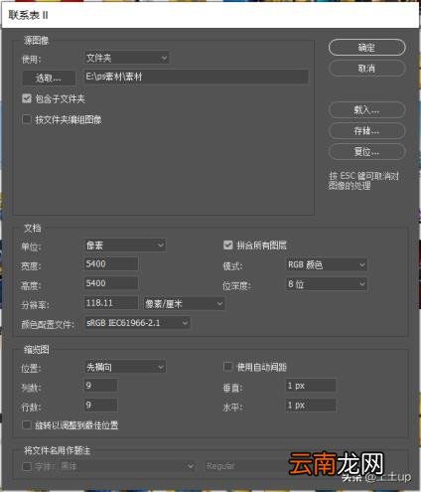421x492 pixels.
Task: Open the 位深度 dropdown showing 8 位
Action: coord(327,284)
